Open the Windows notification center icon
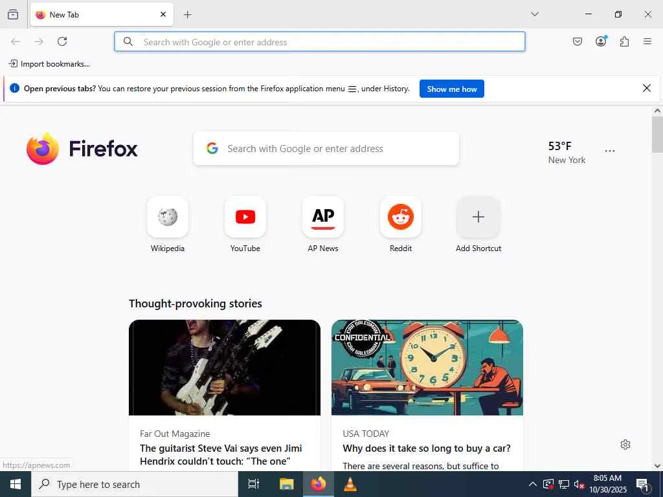The width and height of the screenshot is (663, 497). tap(642, 485)
